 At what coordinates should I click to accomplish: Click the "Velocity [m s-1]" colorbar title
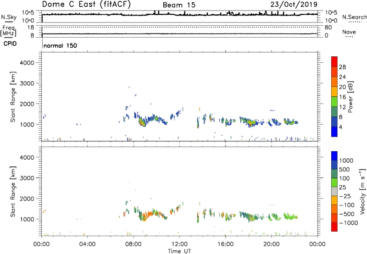click(x=362, y=192)
